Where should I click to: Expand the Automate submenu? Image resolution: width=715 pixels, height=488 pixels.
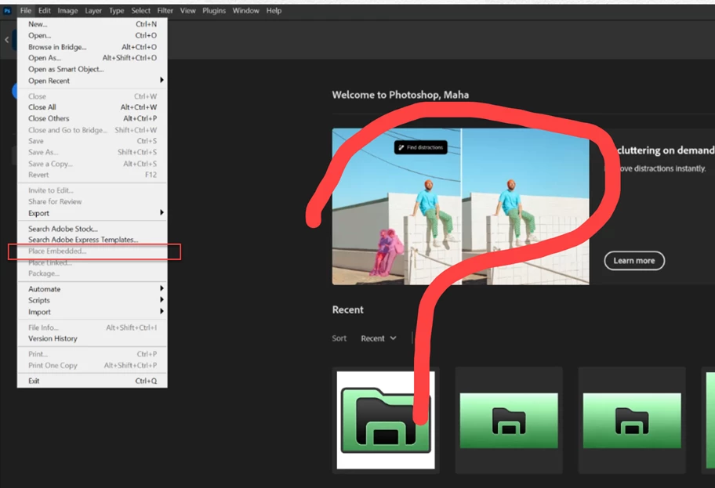(x=92, y=289)
